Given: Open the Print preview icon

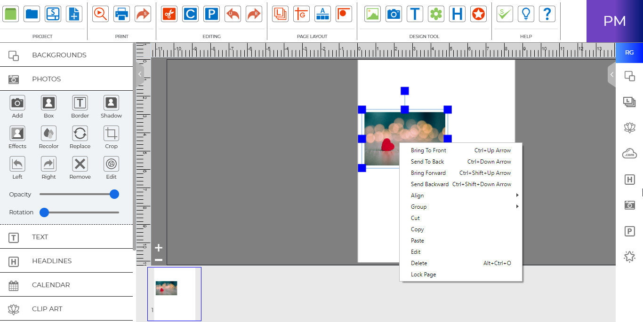Looking at the screenshot, I should coord(99,14).
